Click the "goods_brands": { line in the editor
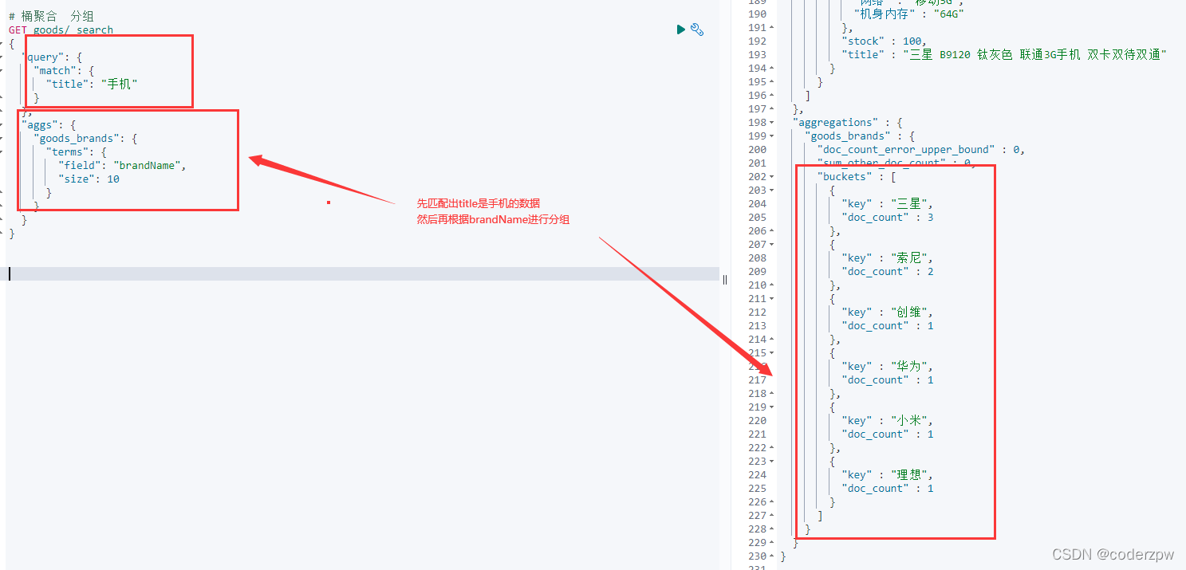Image resolution: width=1186 pixels, height=570 pixels. tap(86, 139)
